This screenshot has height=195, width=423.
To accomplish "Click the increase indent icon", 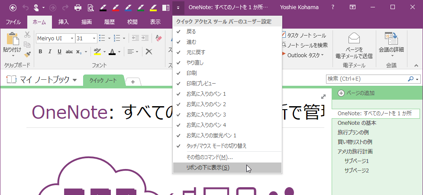I will 145,39.
